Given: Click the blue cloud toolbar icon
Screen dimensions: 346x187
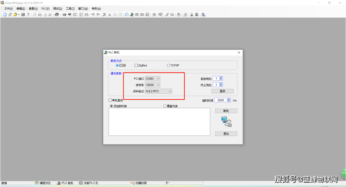Looking at the screenshot, I should click(127, 14).
